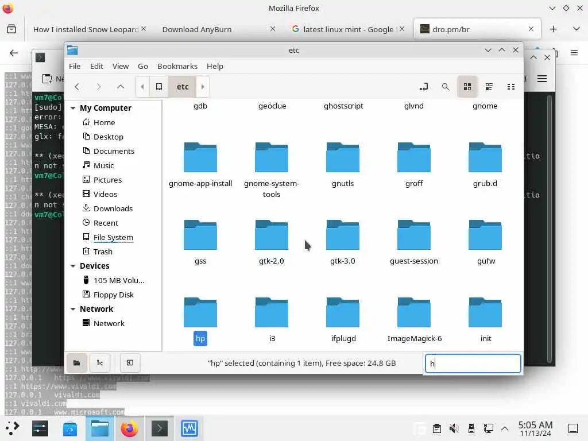Switch to icon view
This screenshot has height=441, width=588.
[467, 87]
